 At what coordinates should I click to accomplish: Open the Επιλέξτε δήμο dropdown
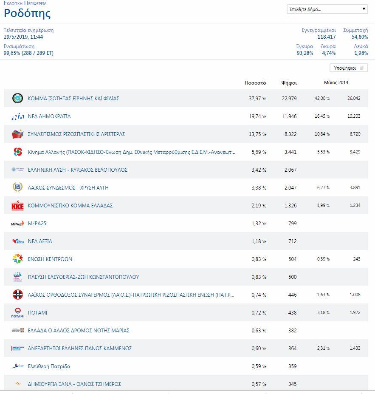click(327, 9)
